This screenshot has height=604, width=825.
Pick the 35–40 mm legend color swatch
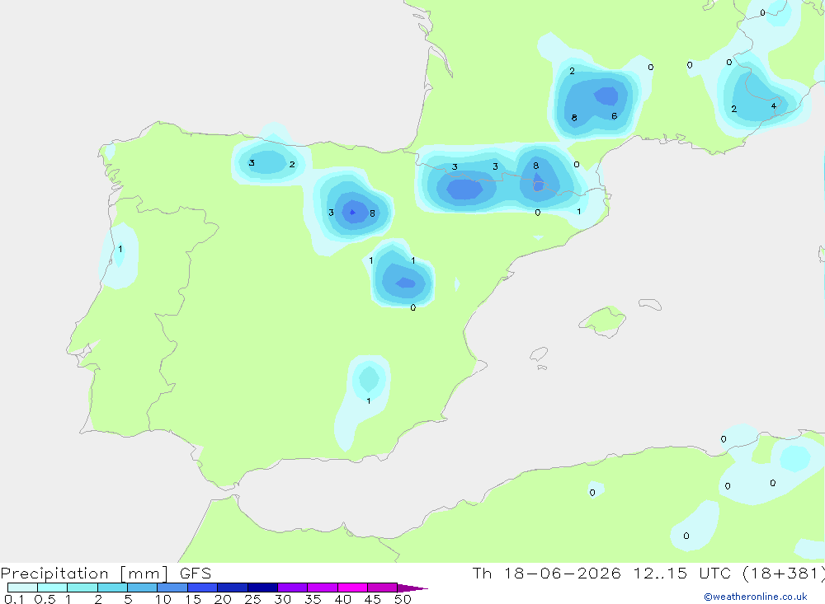click(323, 588)
